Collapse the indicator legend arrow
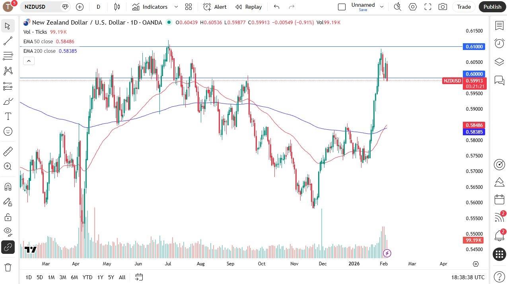Screen dimensions: 507x284 click(29, 61)
